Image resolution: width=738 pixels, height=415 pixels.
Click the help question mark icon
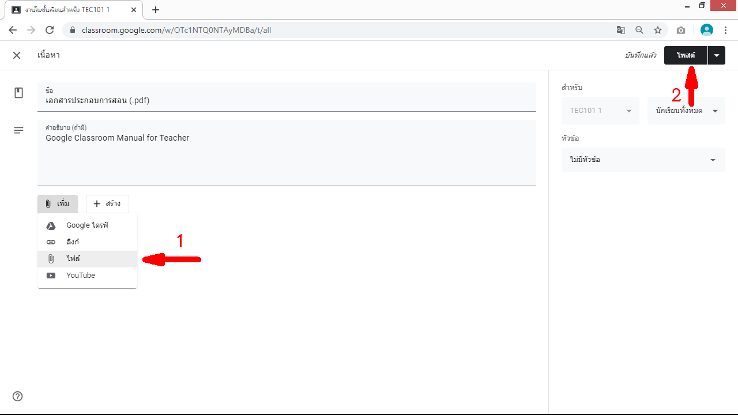pyautogui.click(x=18, y=396)
